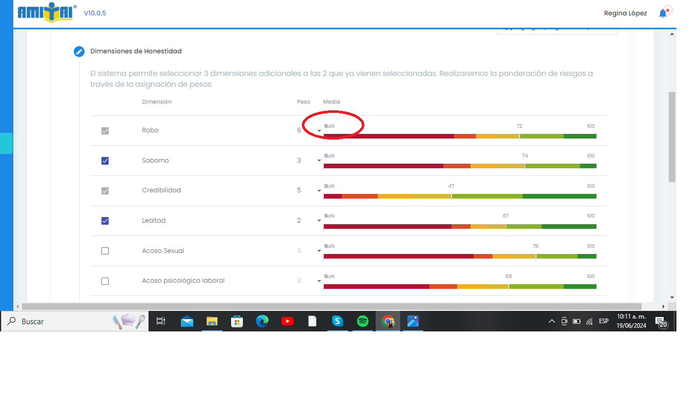Open the YouTube taskbar icon

[287, 321]
